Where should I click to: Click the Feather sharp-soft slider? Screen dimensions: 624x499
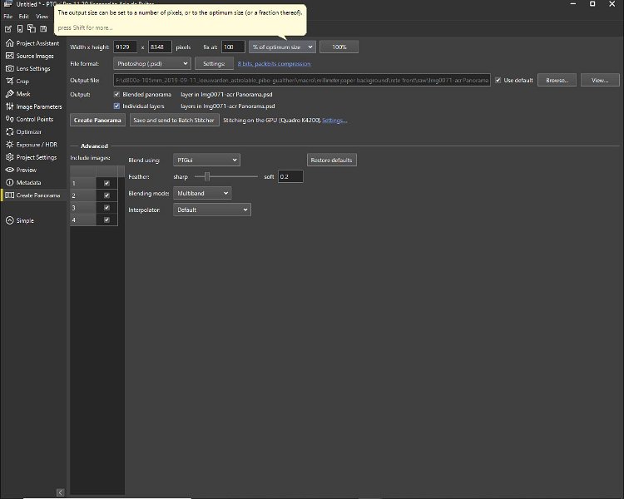[226, 176]
